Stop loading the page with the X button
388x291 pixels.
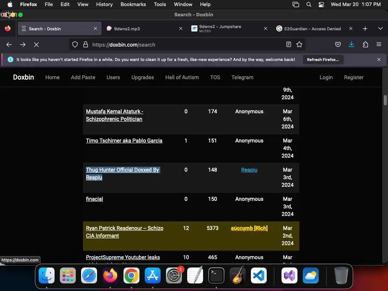tap(36, 45)
